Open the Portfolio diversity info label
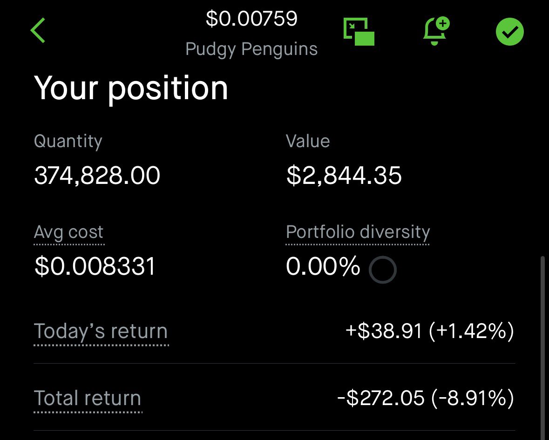The width and height of the screenshot is (549, 440). 358,232
